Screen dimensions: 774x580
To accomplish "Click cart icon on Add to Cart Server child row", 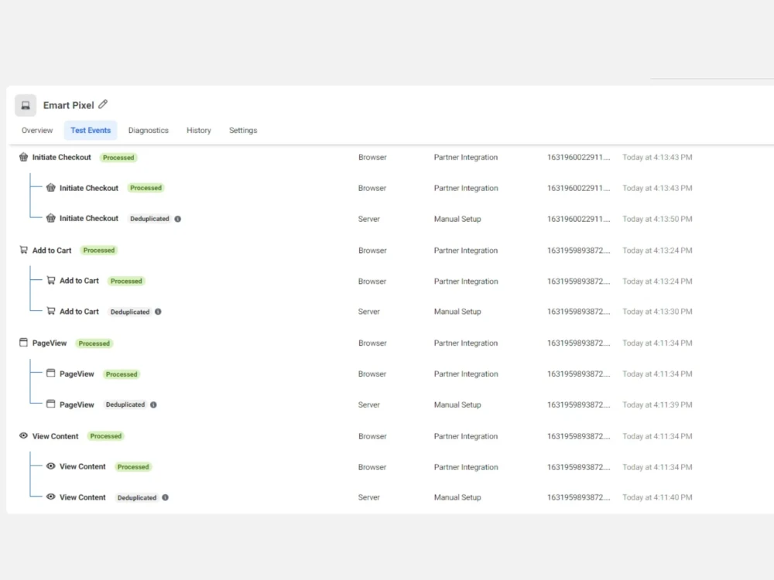I will coord(51,311).
